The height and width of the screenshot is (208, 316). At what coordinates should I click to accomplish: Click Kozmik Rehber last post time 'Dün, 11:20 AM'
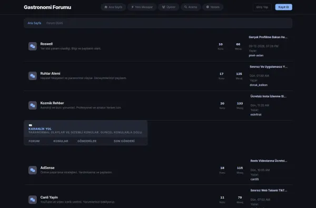point(260,106)
